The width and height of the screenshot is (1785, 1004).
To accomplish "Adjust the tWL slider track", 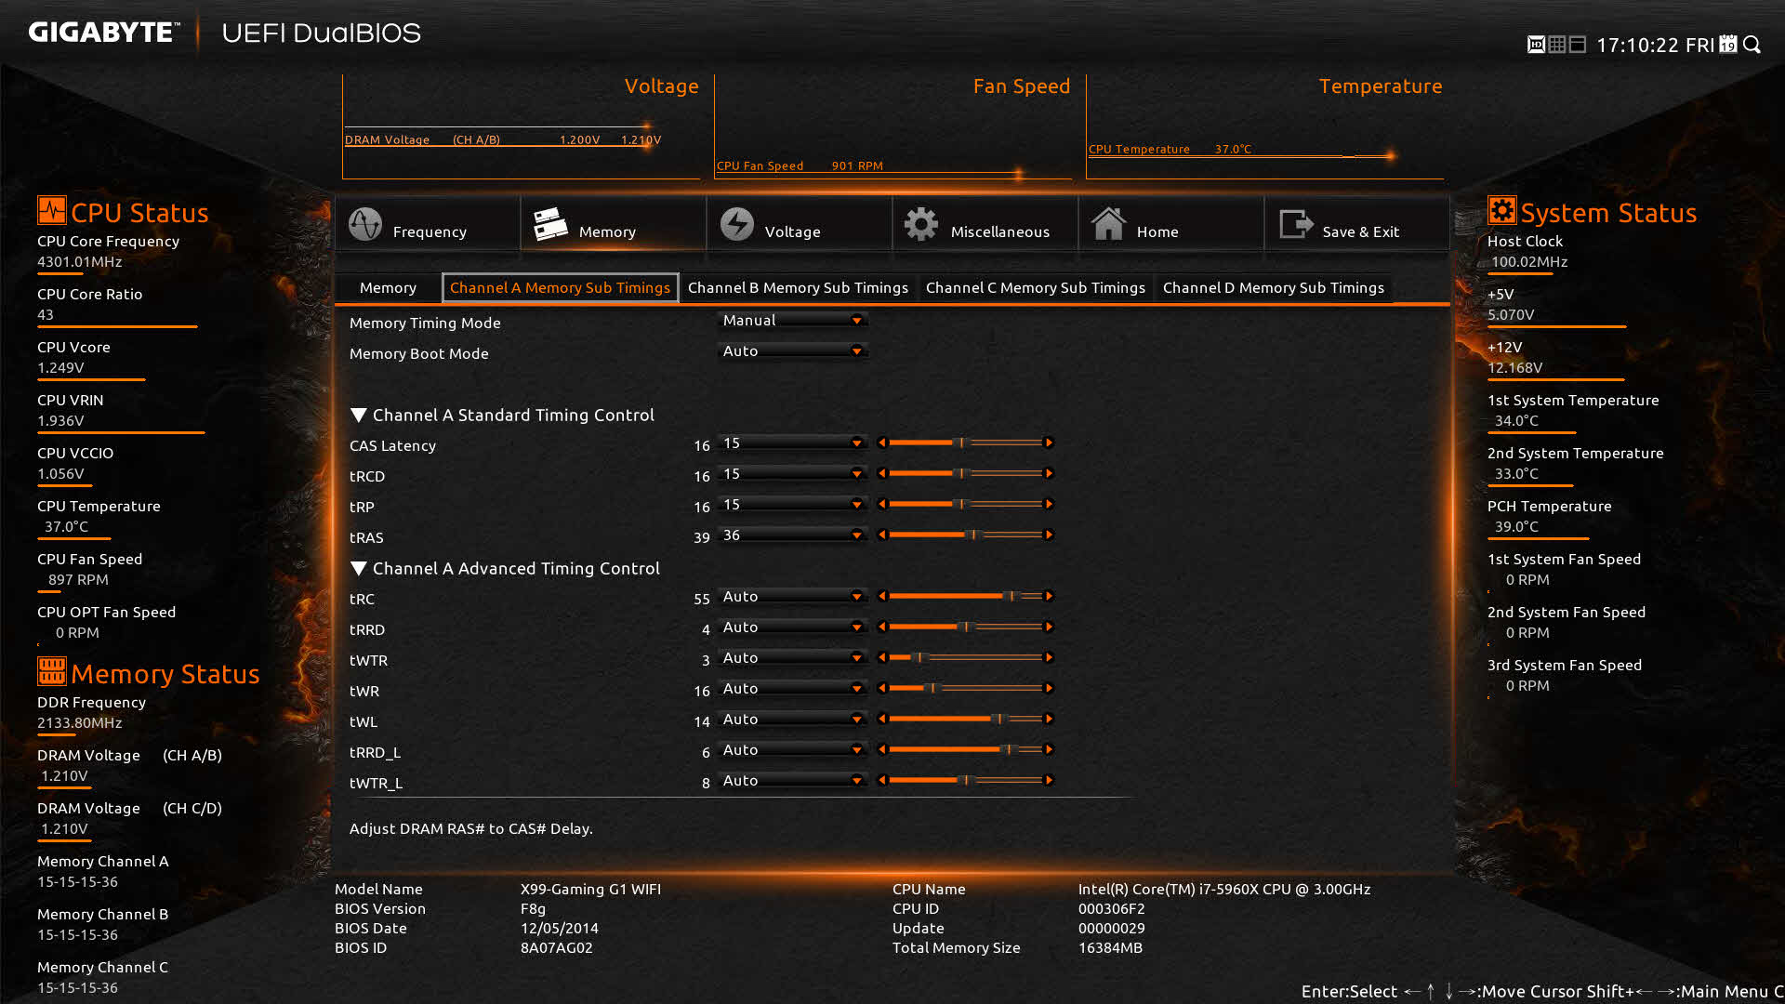I will [x=965, y=719].
